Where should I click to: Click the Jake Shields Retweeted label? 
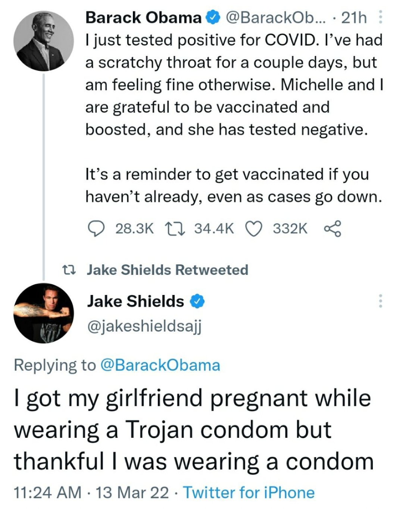168,270
